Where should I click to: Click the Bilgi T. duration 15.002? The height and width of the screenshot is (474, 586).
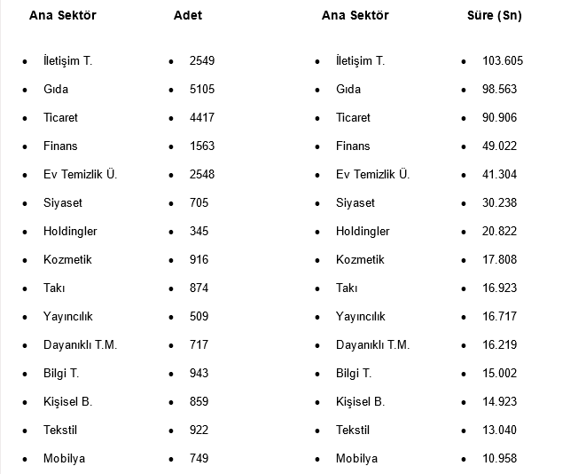coord(500,374)
